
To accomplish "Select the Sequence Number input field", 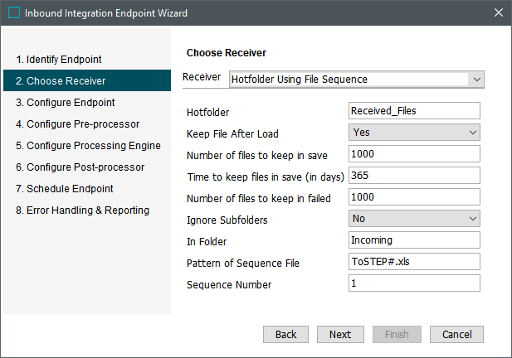I will [x=414, y=283].
